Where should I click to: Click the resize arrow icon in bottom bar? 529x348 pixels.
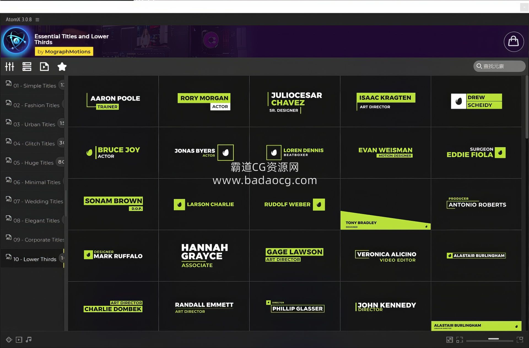click(x=449, y=340)
